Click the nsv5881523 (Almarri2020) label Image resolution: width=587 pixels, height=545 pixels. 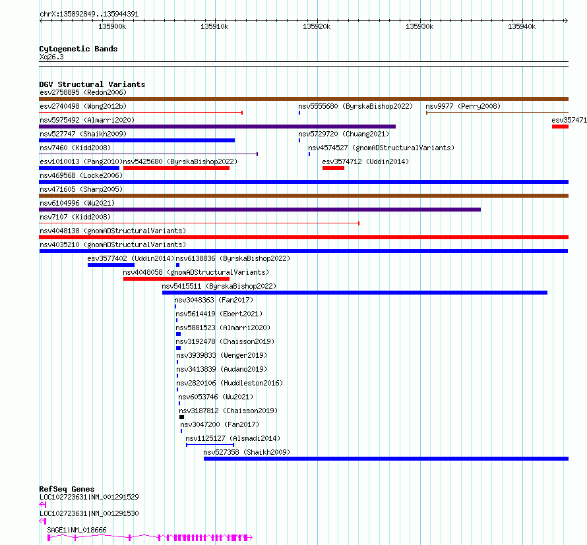click(x=223, y=328)
